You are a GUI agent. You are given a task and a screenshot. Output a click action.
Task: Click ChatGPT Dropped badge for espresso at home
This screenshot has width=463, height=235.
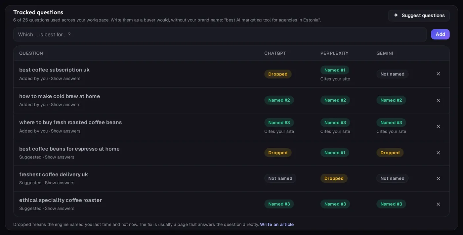tap(278, 153)
